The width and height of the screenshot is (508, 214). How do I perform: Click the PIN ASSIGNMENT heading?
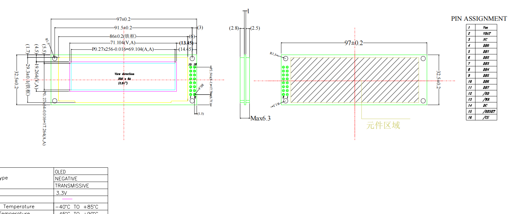(x=479, y=19)
